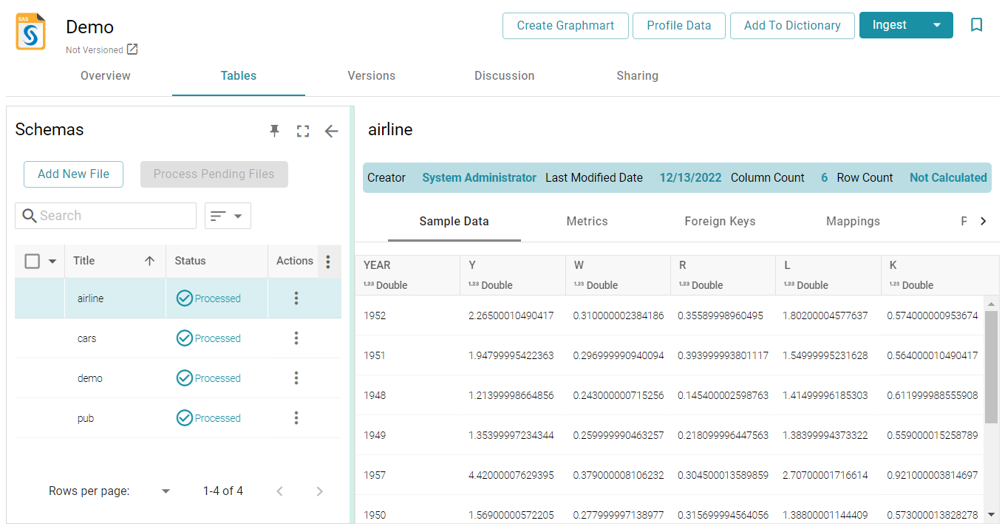Click Add New File in the Schemas panel
The width and height of the screenshot is (1005, 529).
(73, 174)
